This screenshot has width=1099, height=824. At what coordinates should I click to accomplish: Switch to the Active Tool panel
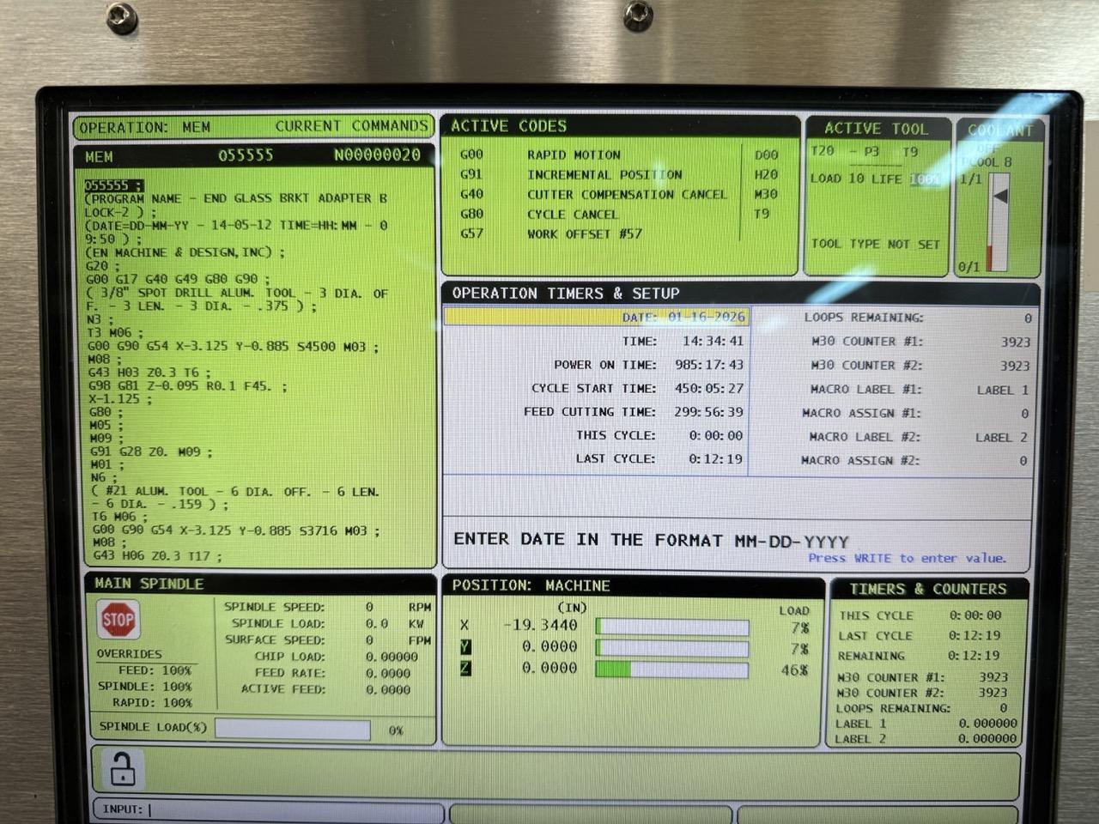pyautogui.click(x=876, y=129)
